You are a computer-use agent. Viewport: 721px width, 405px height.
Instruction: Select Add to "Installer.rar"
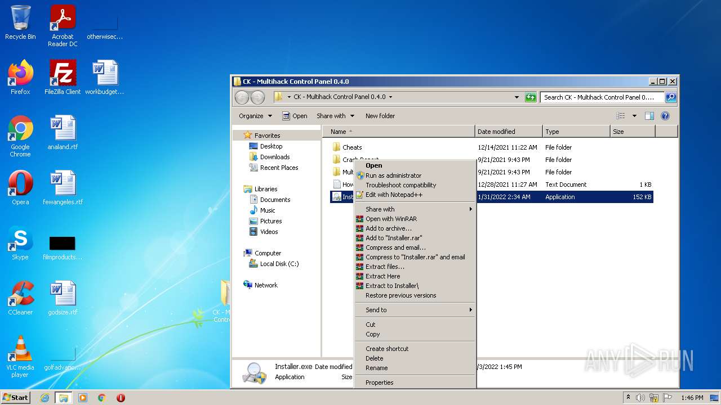point(415,238)
